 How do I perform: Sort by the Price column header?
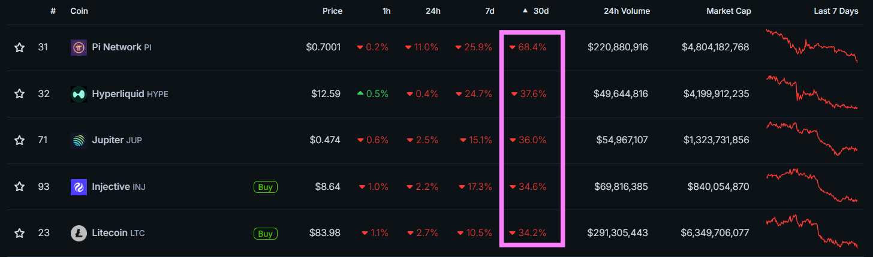(332, 11)
